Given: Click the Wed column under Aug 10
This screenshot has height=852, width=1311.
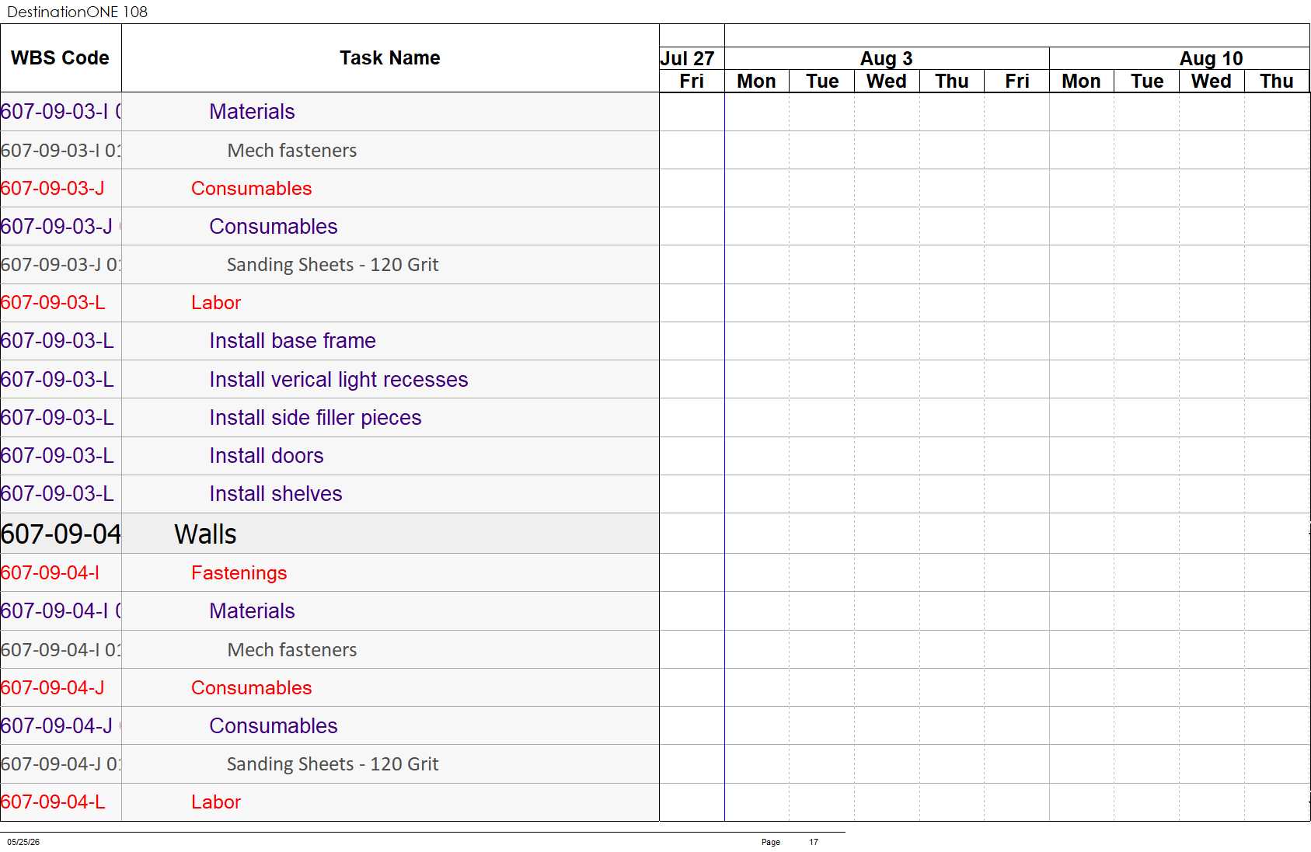Looking at the screenshot, I should [1212, 81].
